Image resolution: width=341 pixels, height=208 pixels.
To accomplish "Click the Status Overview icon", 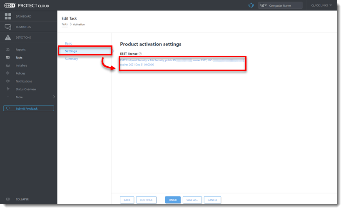I will pos(8,89).
